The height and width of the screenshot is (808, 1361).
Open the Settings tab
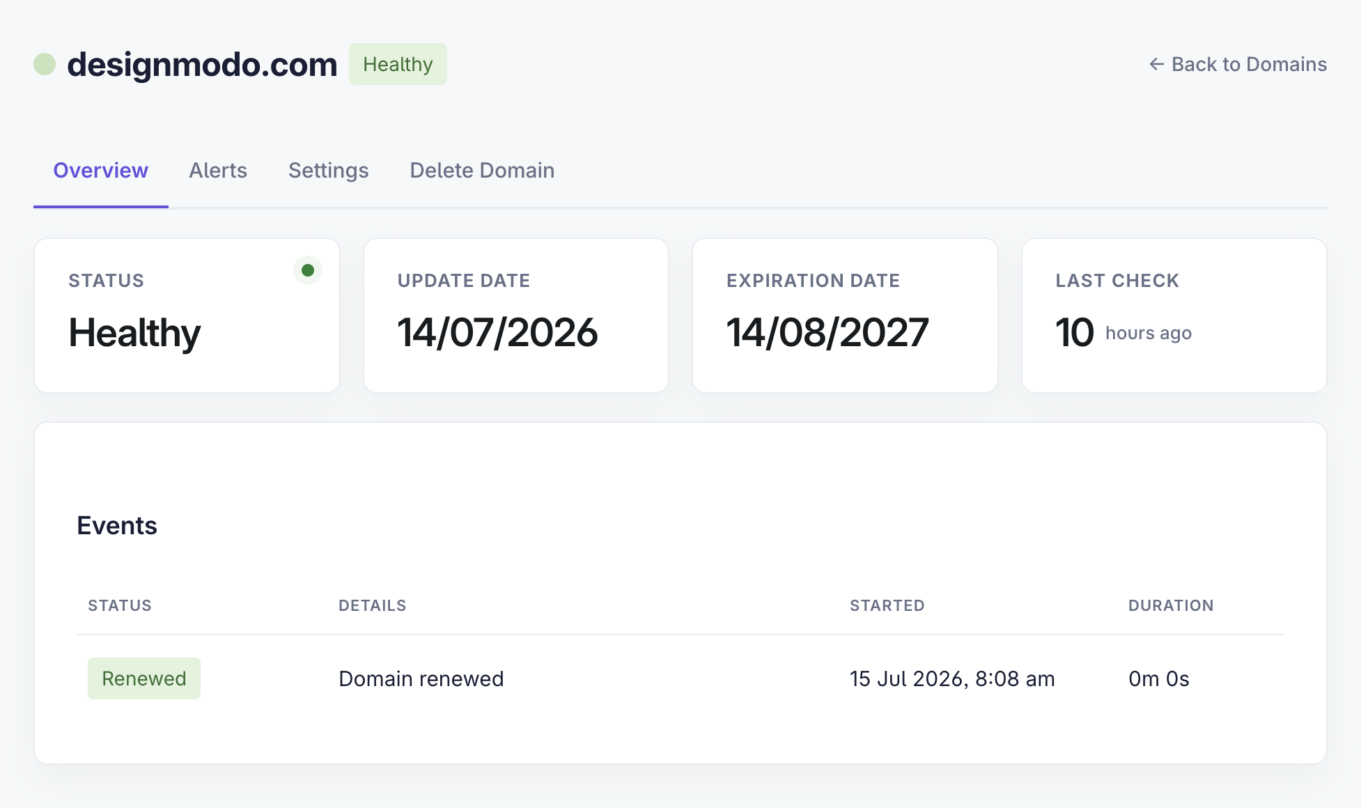click(x=329, y=171)
